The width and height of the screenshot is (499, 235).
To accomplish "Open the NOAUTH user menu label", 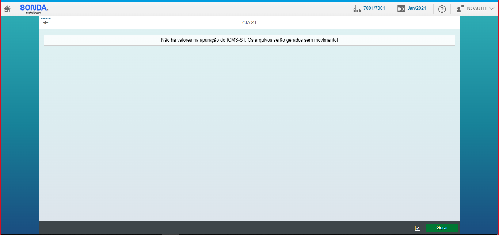I will coord(477,8).
